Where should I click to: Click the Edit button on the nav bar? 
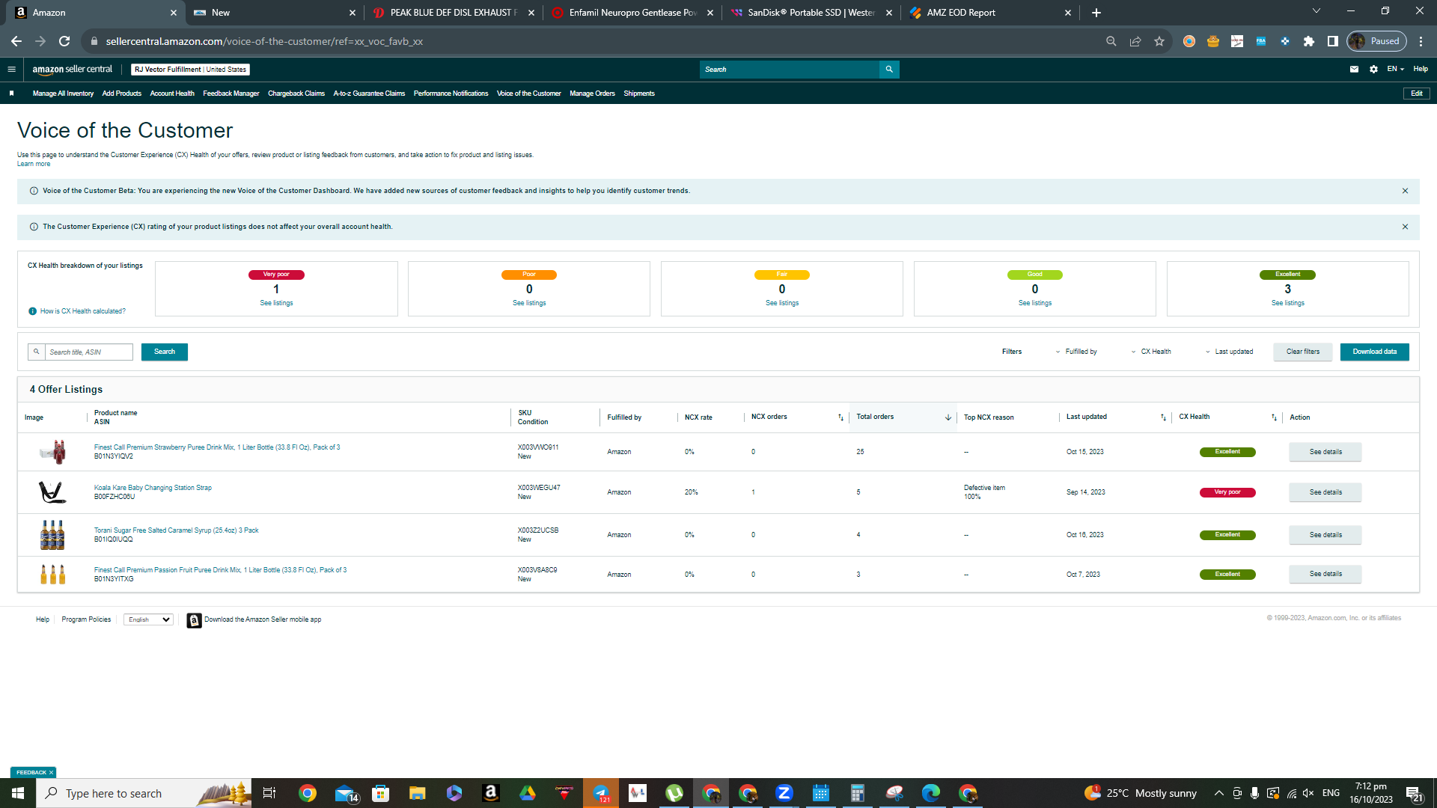click(x=1416, y=94)
